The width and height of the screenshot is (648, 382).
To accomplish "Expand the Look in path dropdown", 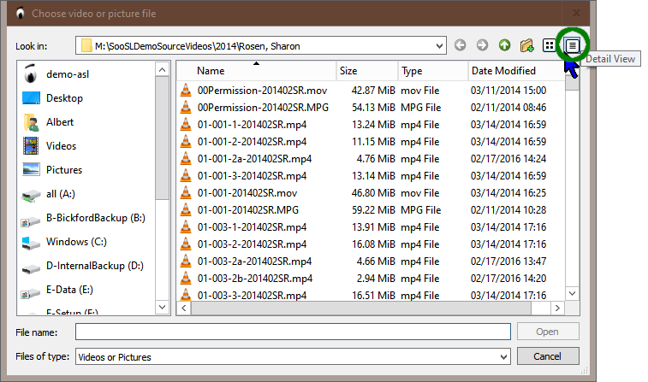I will [x=439, y=46].
